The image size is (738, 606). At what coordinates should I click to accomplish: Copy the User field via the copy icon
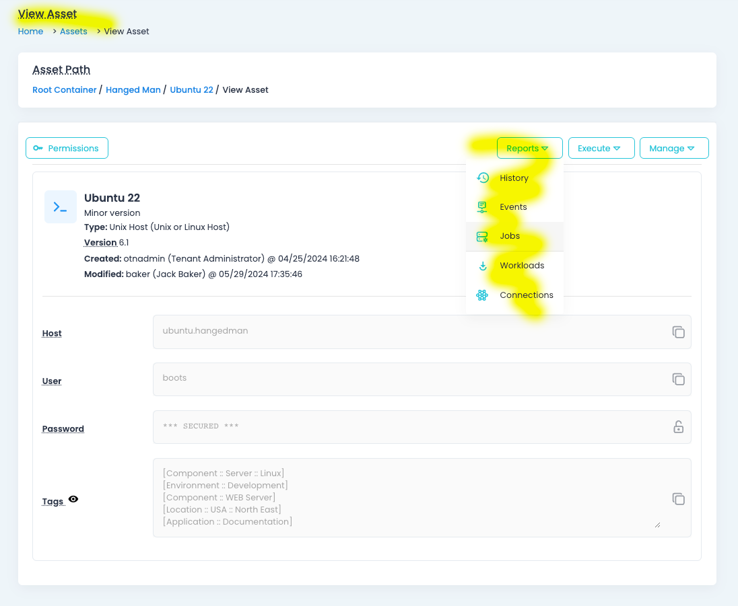pyautogui.click(x=678, y=379)
